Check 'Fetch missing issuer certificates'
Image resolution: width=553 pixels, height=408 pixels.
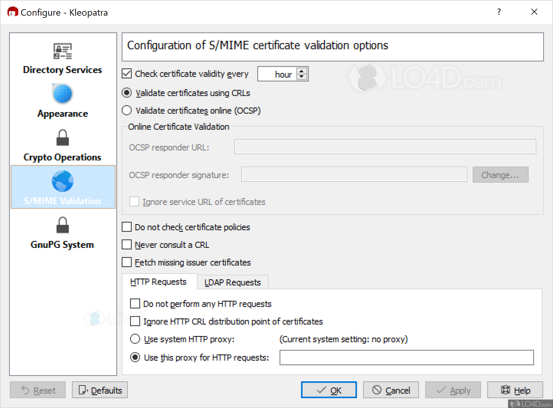point(126,262)
